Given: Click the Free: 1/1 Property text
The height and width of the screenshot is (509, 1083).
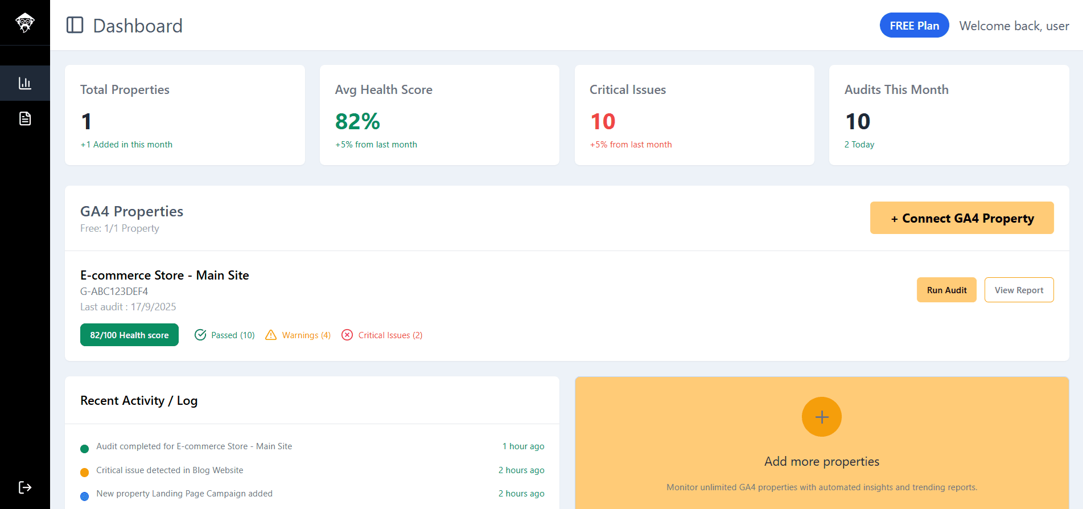Looking at the screenshot, I should tap(120, 228).
